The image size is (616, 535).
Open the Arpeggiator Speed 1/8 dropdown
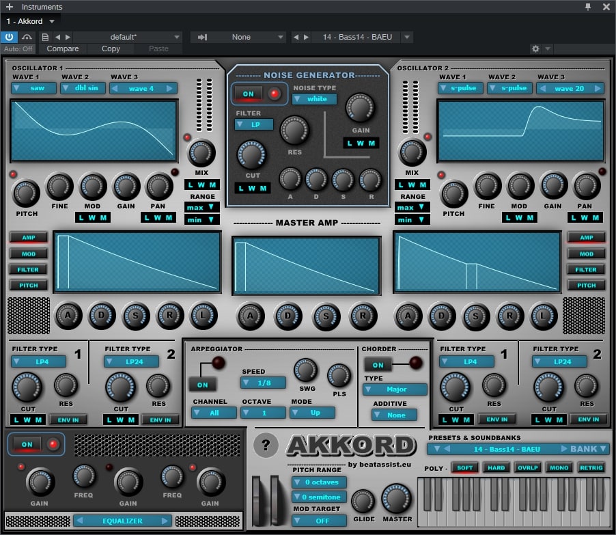[263, 383]
